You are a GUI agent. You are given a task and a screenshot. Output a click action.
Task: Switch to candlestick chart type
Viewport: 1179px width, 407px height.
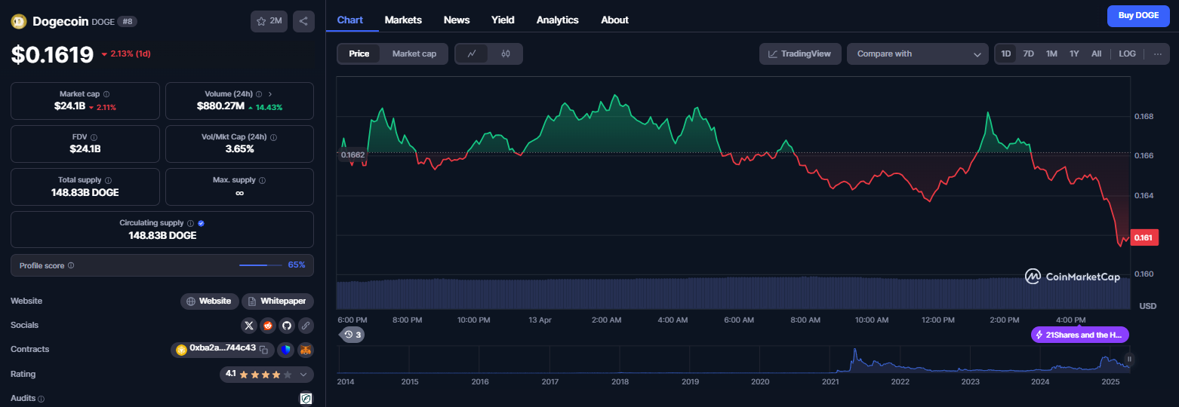(x=506, y=54)
